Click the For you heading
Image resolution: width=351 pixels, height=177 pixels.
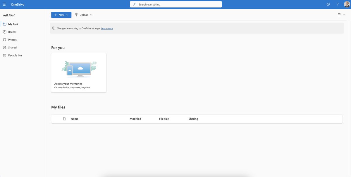[58, 48]
